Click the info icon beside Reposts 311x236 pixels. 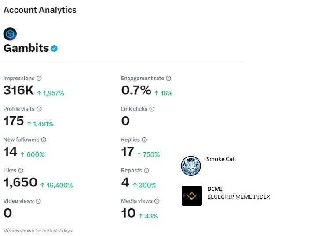pyautogui.click(x=146, y=171)
